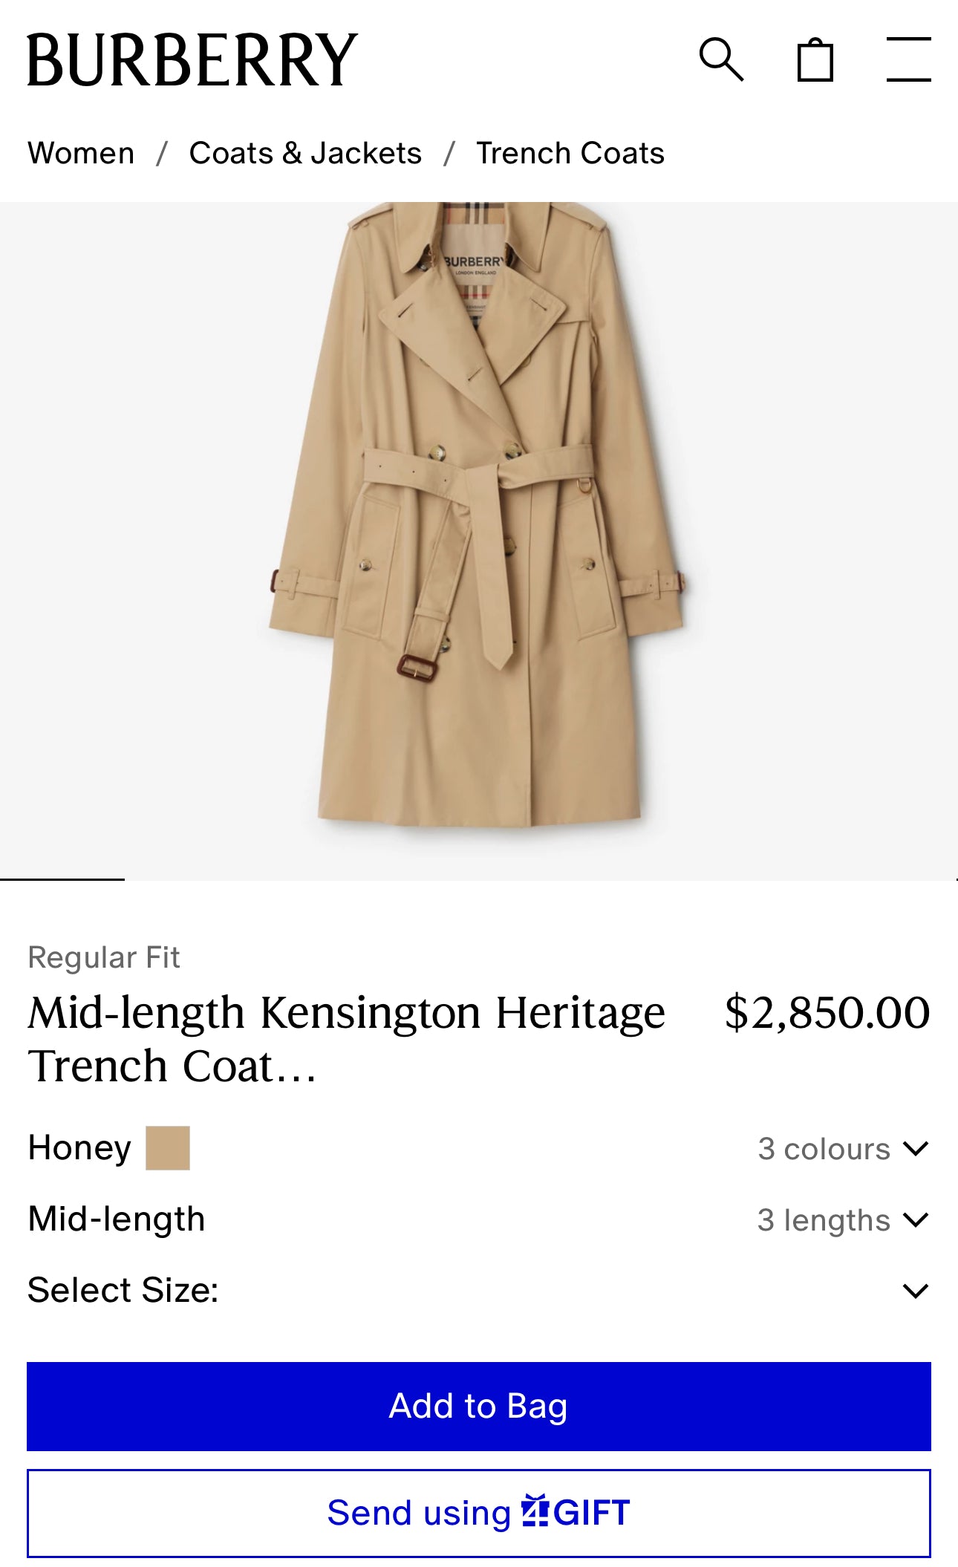Open the search magnifier icon
The height and width of the screenshot is (1567, 958).
[x=720, y=59]
